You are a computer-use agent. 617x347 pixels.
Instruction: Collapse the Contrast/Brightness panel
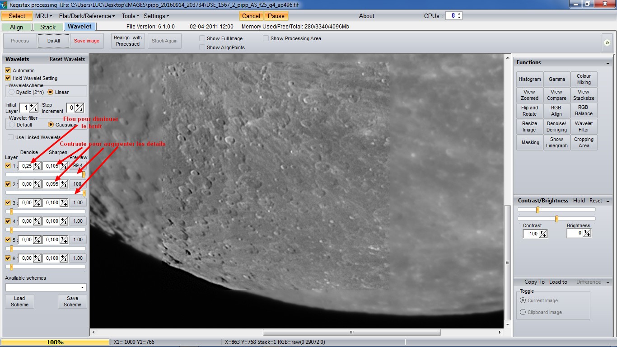[x=608, y=201]
